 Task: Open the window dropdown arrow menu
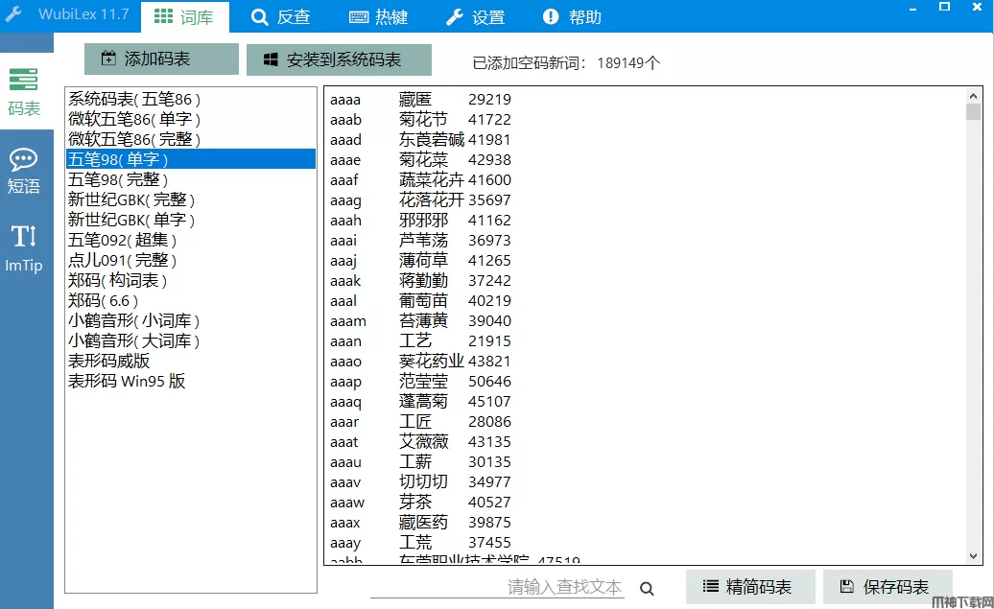(x=910, y=8)
